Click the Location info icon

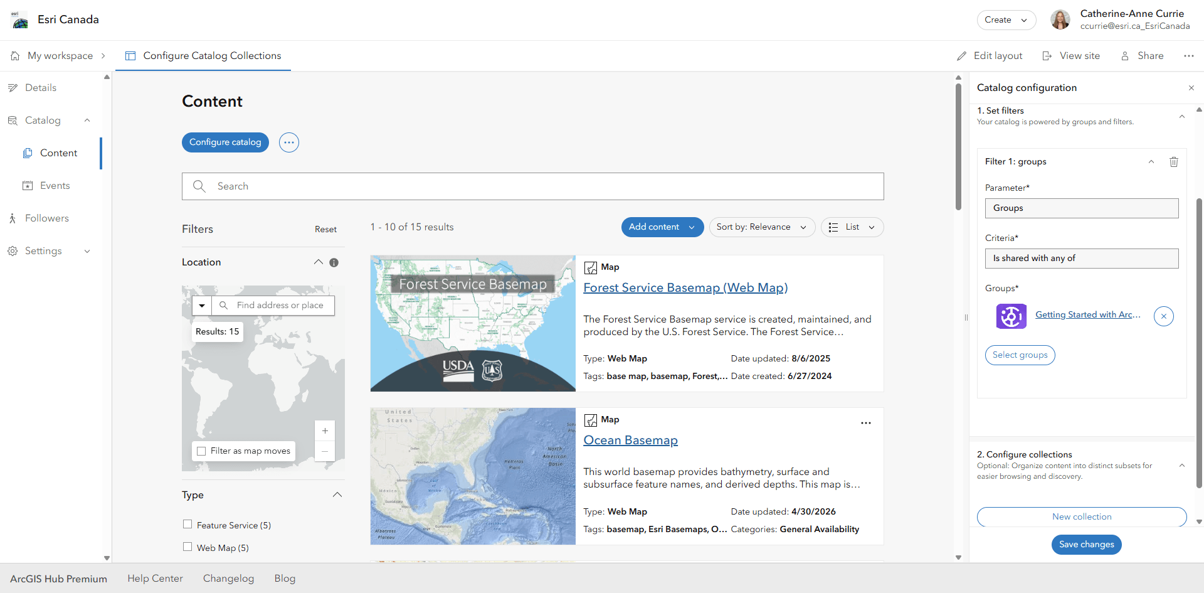pos(334,262)
